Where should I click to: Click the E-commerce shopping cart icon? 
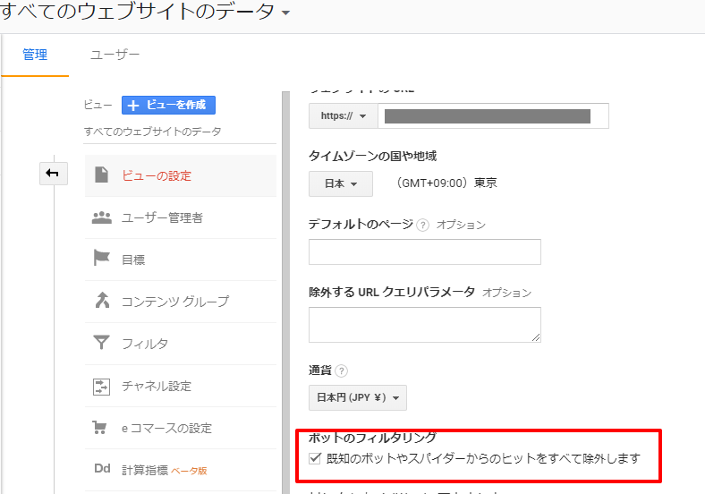pyautogui.click(x=101, y=428)
